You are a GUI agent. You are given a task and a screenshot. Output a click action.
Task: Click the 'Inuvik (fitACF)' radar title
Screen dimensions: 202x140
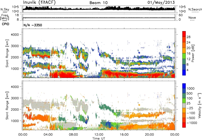(x=39, y=3)
